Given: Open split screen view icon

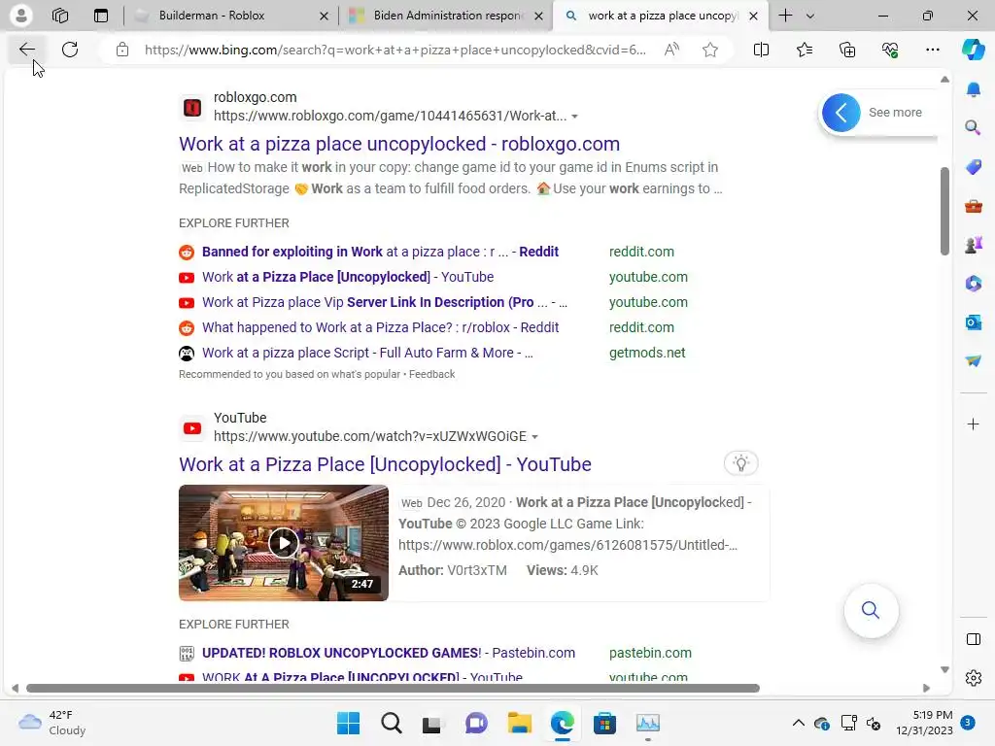Looking at the screenshot, I should (x=761, y=50).
